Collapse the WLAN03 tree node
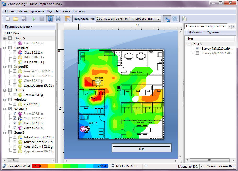Image resolution: width=238 pixels, height=171 pixels. point(4,109)
